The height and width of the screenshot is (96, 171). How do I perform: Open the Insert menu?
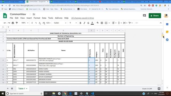(x=29, y=18)
